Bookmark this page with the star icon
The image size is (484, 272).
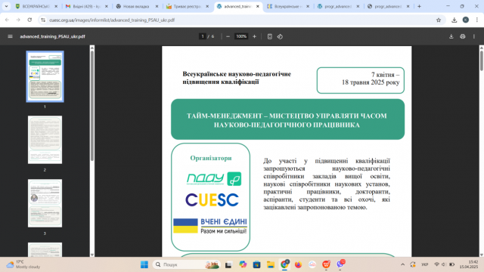click(439, 20)
